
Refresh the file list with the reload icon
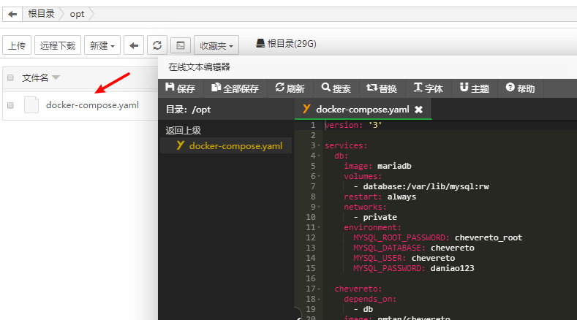coord(157,45)
